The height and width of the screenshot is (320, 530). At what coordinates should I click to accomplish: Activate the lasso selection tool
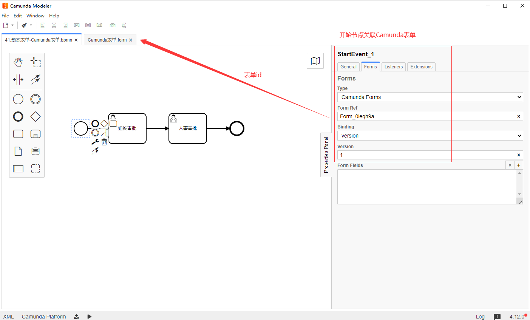(36, 62)
